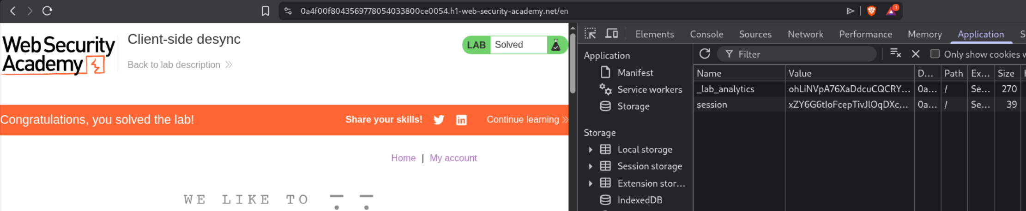
Task: Switch to the Network tab
Action: (x=805, y=34)
